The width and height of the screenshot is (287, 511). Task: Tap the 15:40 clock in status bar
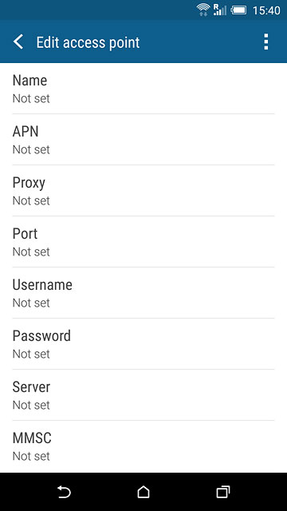(266, 10)
